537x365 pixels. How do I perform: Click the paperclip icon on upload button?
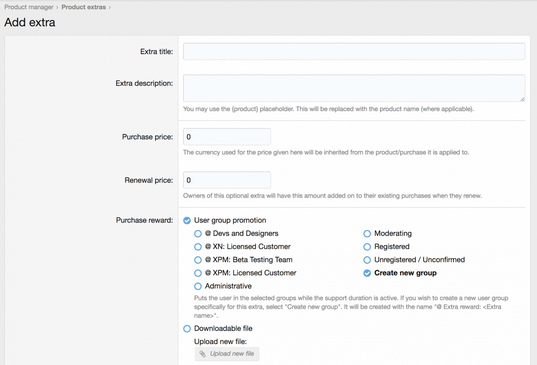pyautogui.click(x=203, y=354)
